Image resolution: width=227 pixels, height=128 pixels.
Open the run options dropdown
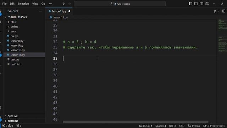pyautogui.click(x=219, y=11)
